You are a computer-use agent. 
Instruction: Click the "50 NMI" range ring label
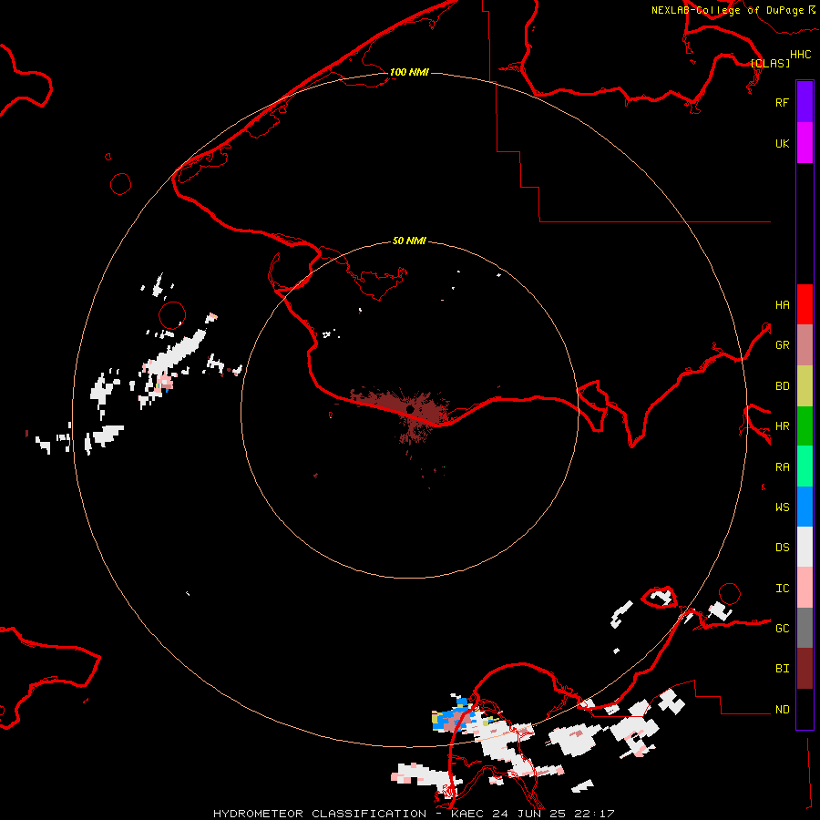click(x=409, y=241)
